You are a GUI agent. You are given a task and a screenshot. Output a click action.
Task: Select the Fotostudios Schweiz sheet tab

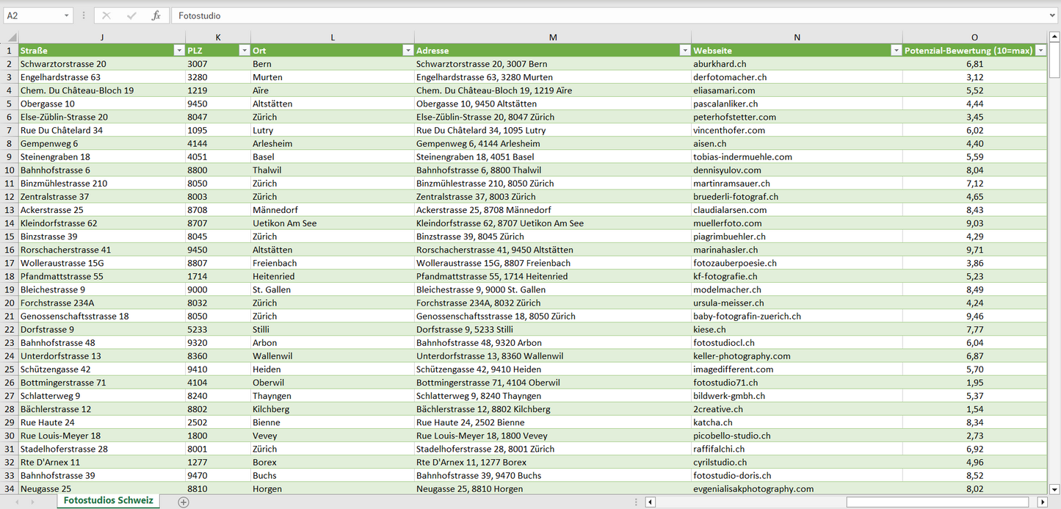pos(109,500)
